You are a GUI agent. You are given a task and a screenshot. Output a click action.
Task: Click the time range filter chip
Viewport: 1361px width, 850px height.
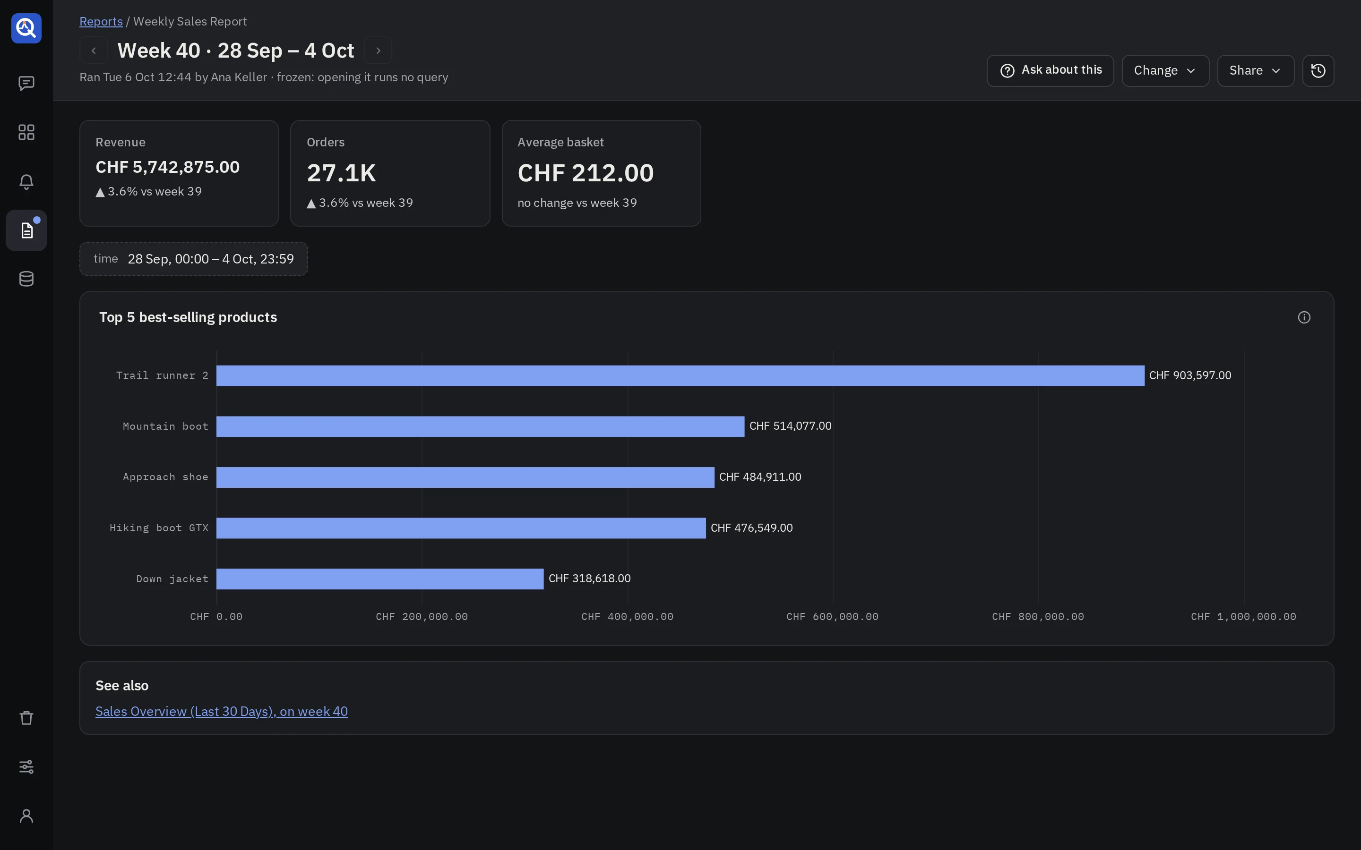click(x=193, y=259)
